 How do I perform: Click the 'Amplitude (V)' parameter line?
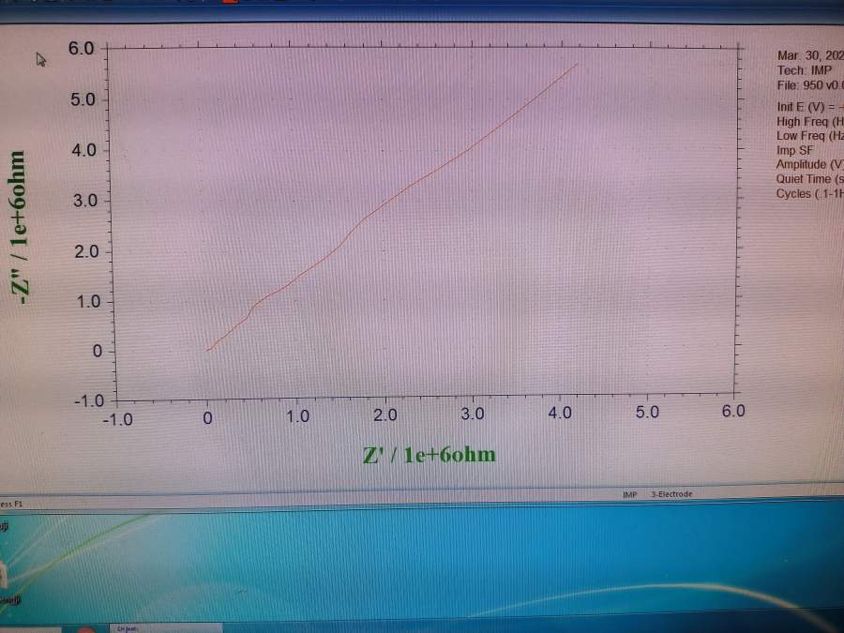[x=810, y=164]
